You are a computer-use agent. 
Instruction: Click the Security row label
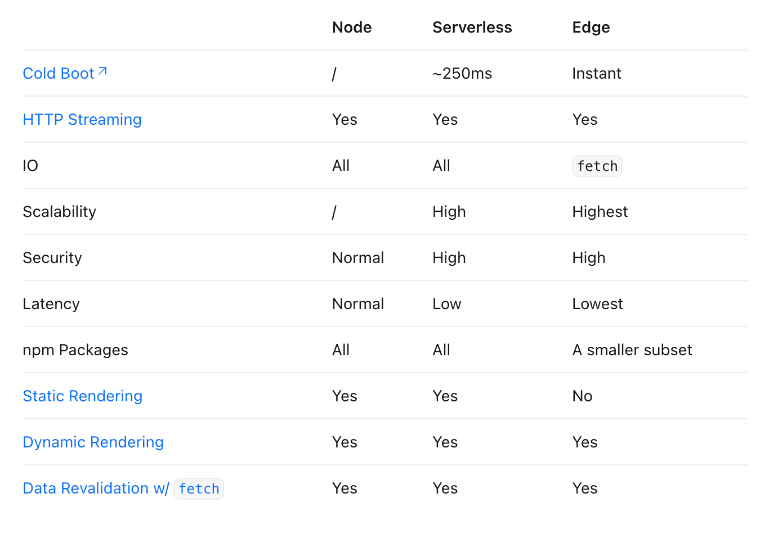(52, 258)
